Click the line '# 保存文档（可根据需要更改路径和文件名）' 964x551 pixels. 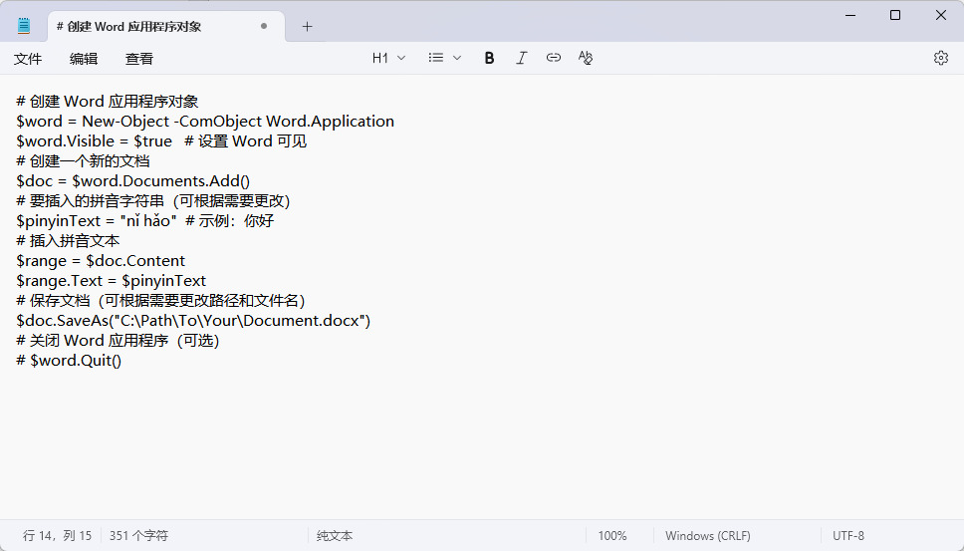coord(161,301)
